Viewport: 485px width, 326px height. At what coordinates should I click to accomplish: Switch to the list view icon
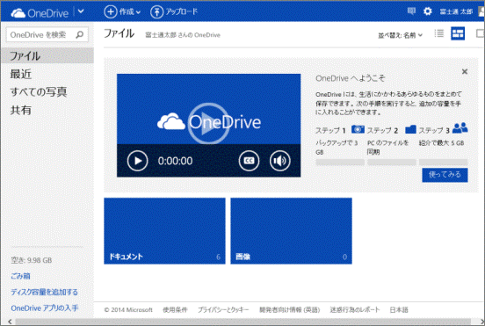[x=439, y=33]
